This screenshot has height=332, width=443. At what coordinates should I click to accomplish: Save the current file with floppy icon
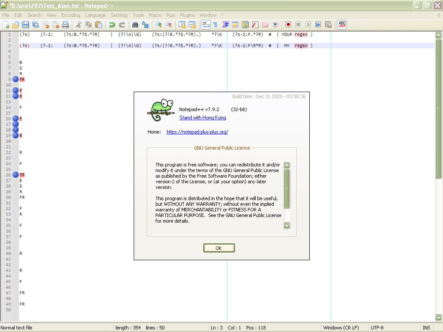[26, 25]
